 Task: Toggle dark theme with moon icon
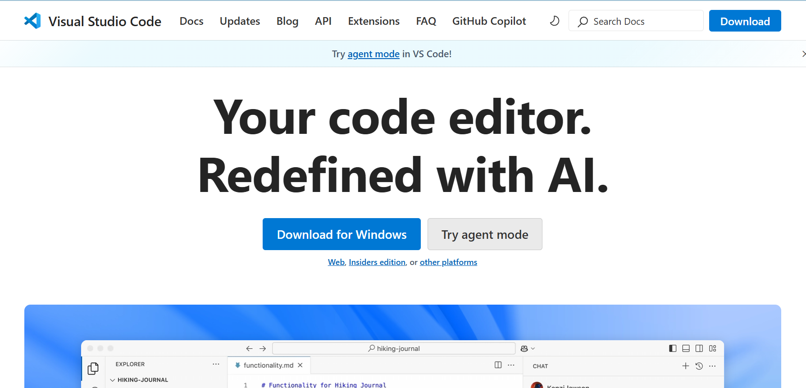[x=555, y=21]
